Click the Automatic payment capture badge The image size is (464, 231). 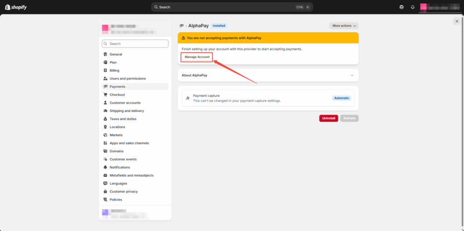coord(341,98)
